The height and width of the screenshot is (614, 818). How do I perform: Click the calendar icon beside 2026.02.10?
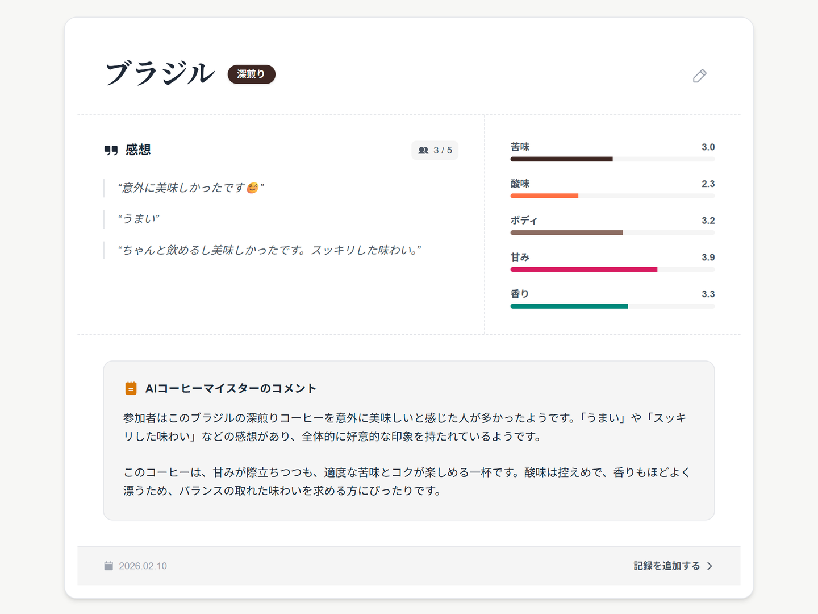tap(108, 566)
